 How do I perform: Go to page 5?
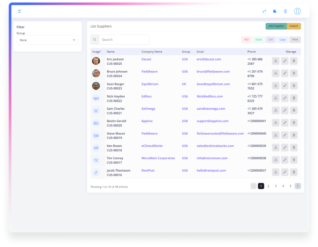290,186
